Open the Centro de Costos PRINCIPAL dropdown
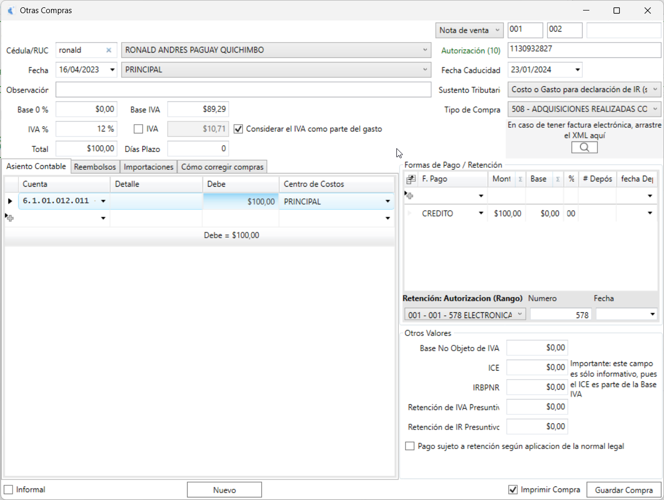 (388, 201)
